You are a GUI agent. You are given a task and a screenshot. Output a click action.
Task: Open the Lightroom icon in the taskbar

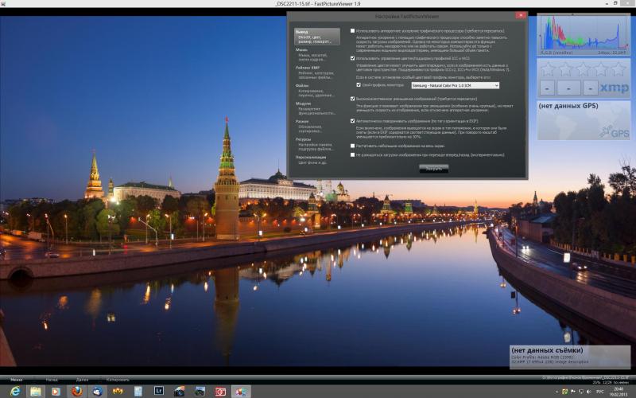(158, 391)
